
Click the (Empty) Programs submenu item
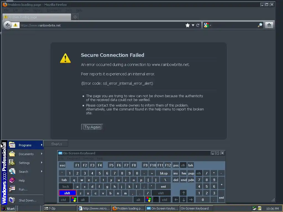point(56,144)
